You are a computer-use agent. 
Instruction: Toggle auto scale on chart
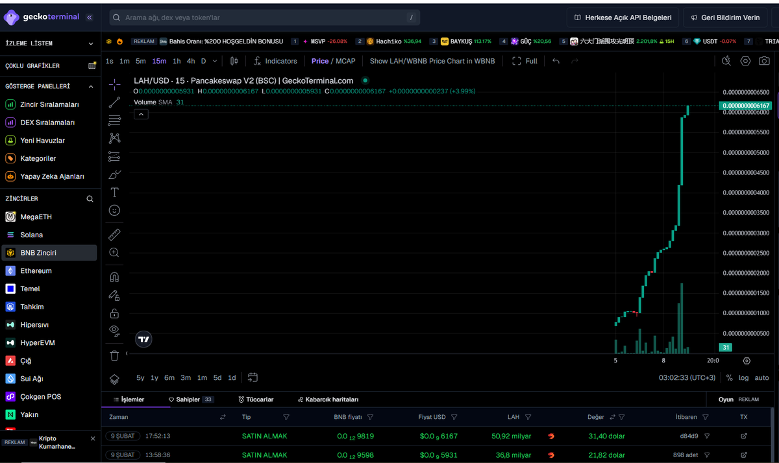762,377
